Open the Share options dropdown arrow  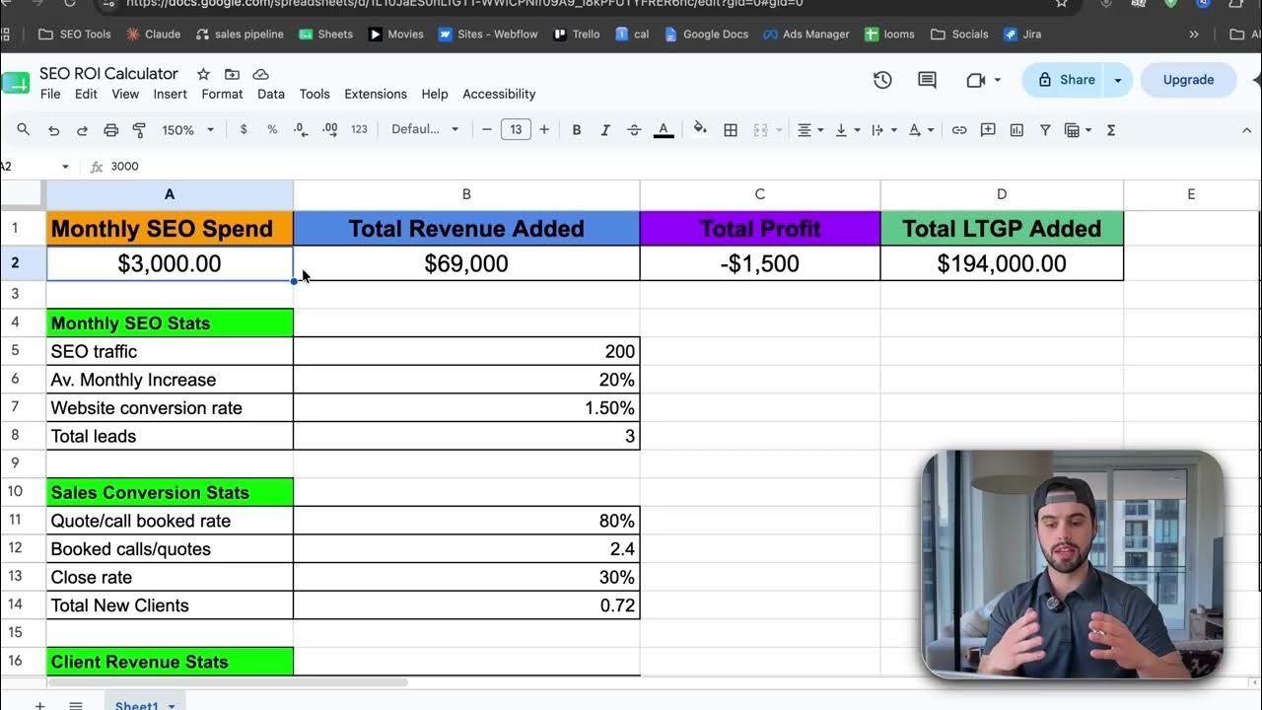pyautogui.click(x=1118, y=80)
